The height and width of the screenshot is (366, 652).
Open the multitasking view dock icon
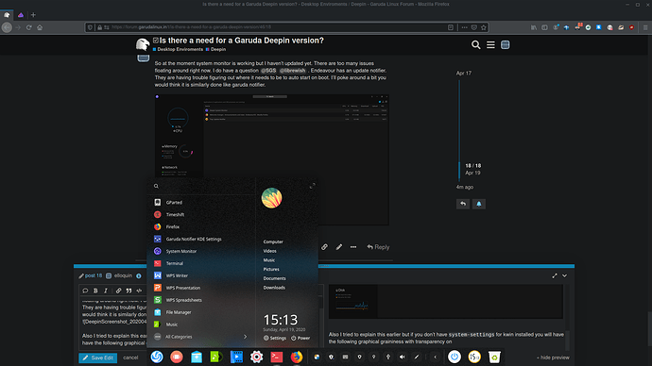point(177,357)
